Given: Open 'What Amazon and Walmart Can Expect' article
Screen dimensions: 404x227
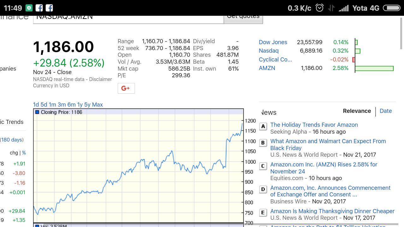Looking at the screenshot, I should coord(328,145).
